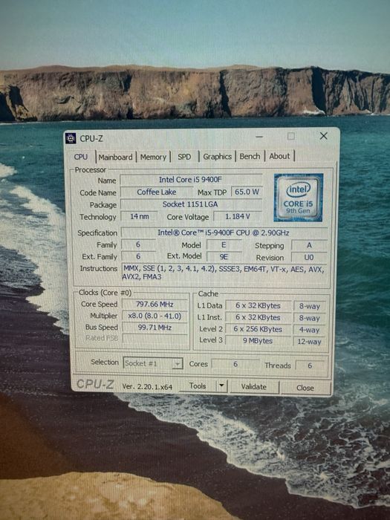Click the version text Ver. 2.20.1.x64
Image resolution: width=390 pixels, height=520 pixels.
147,386
